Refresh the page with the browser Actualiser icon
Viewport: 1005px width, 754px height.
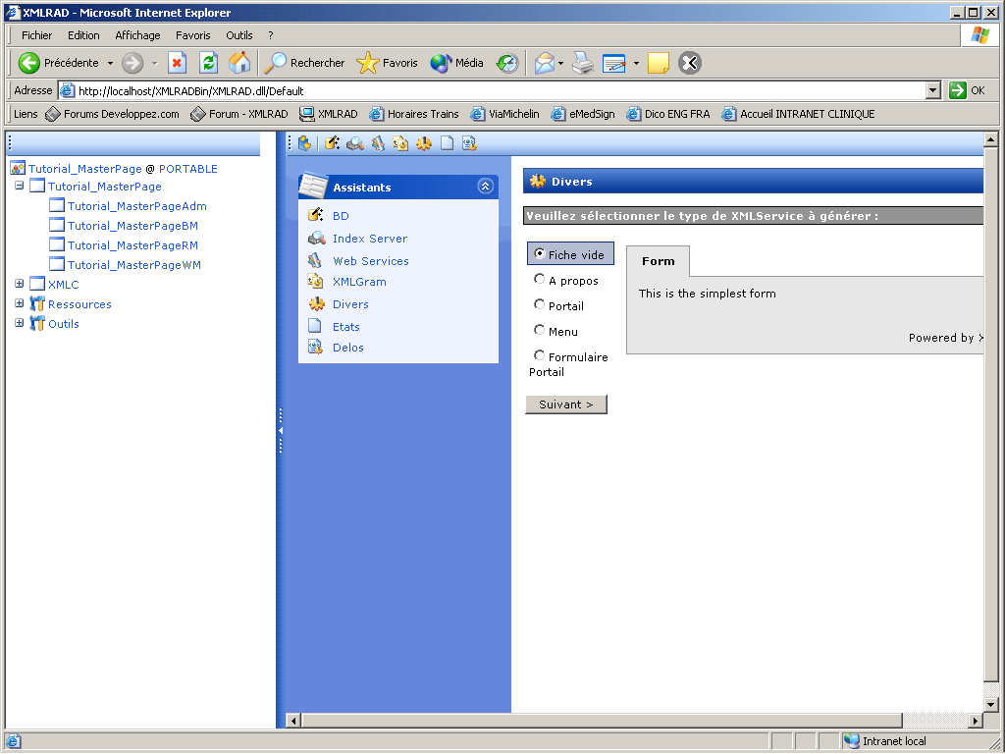click(x=208, y=63)
